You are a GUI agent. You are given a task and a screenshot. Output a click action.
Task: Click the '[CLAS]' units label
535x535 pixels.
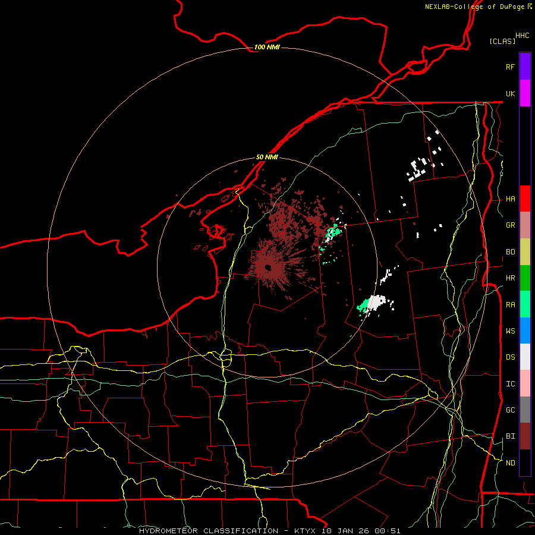click(x=502, y=41)
